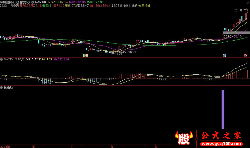Click the closing price 收71.30

pyautogui.click(x=59, y=6)
